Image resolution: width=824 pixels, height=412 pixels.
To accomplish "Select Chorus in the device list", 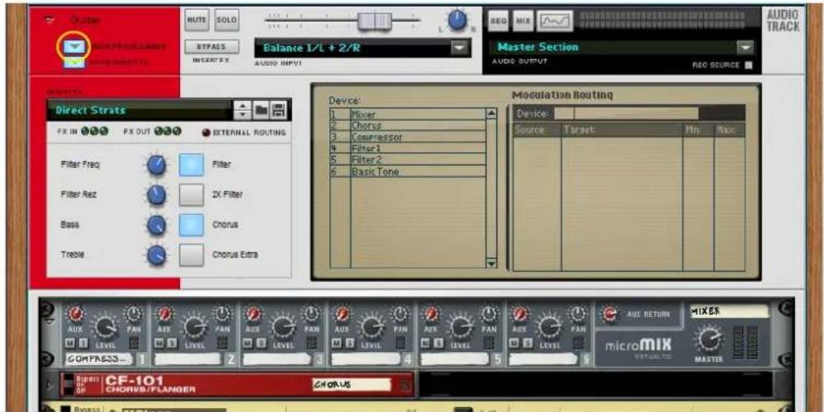I will point(407,126).
